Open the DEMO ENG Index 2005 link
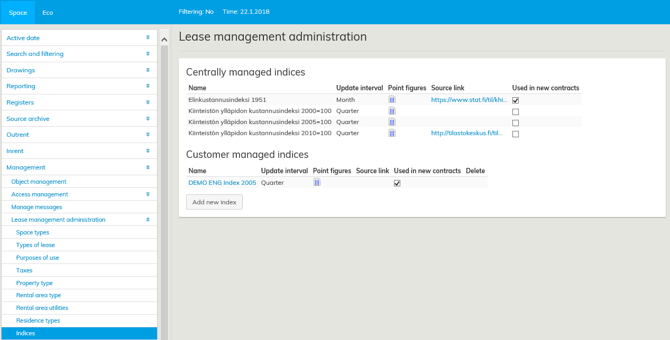 pyautogui.click(x=222, y=183)
